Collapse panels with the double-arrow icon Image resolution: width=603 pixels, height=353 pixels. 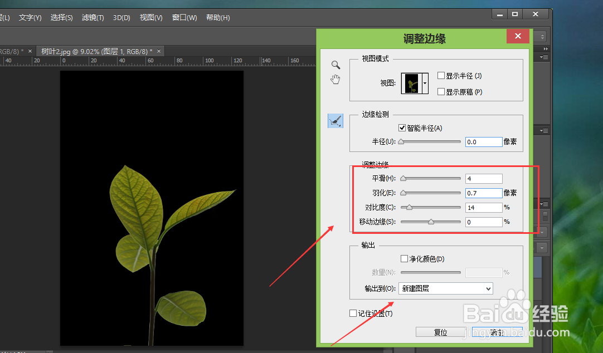(x=545, y=49)
